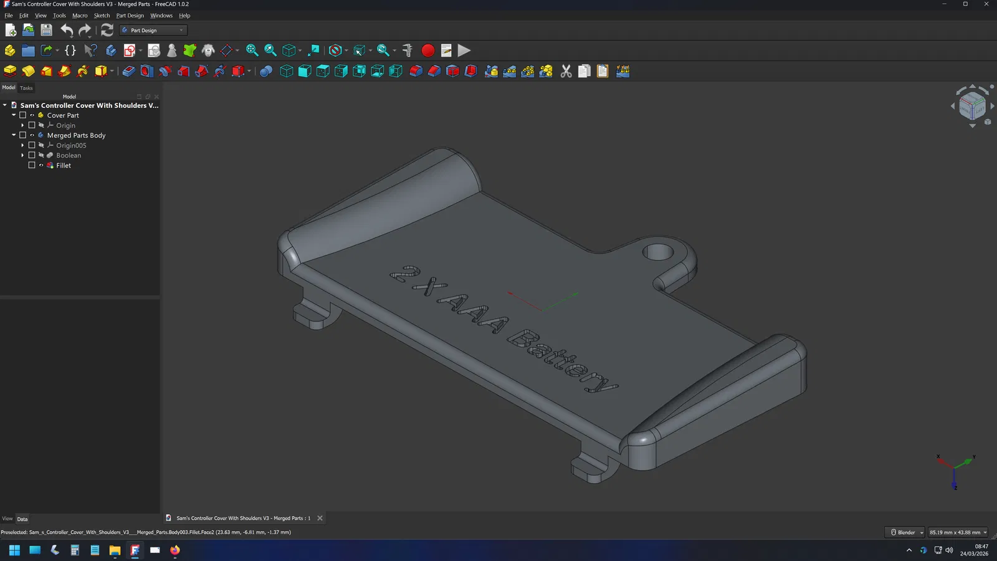997x561 pixels.
Task: Toggle visibility of the Fillet feature
Action: click(x=41, y=165)
